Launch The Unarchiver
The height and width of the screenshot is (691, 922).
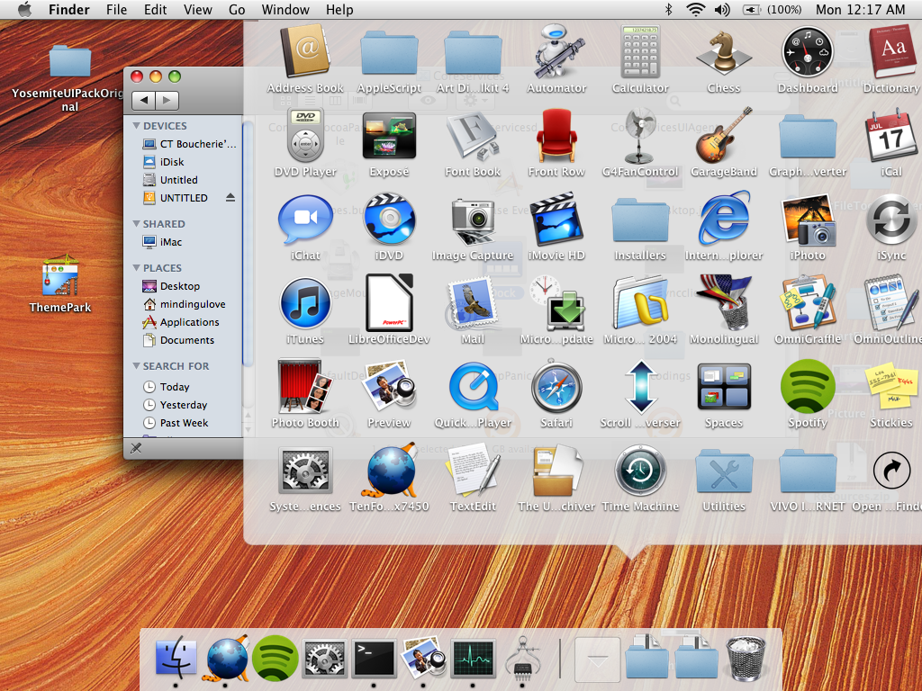556,470
